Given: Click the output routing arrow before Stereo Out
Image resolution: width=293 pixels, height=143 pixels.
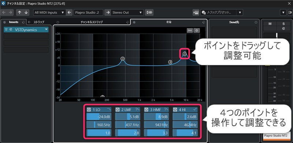Looking at the screenshot, I should point(108,12).
